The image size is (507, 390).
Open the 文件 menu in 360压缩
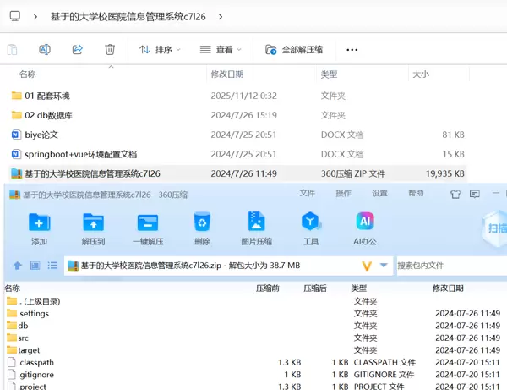click(x=308, y=194)
